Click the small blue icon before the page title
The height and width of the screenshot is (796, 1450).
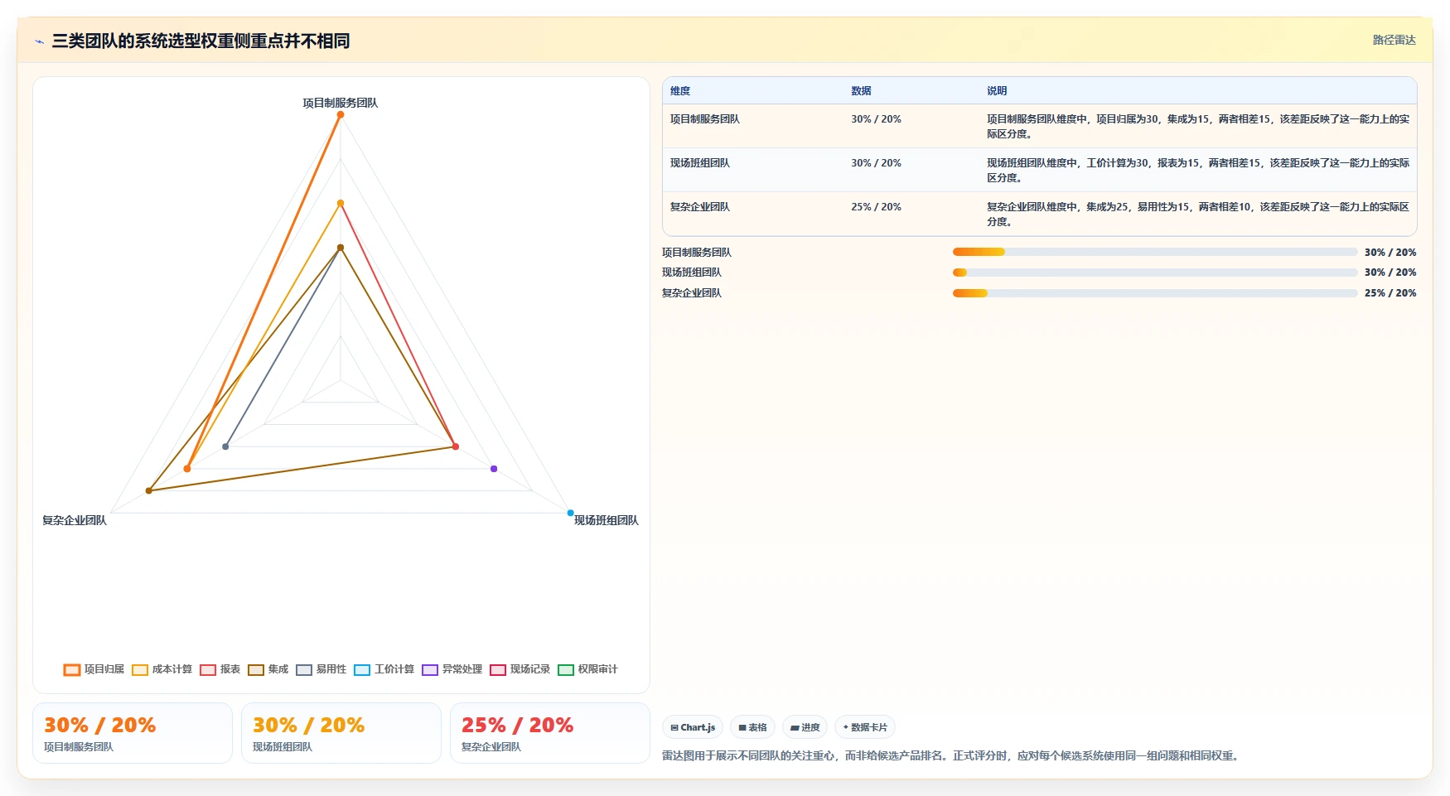pos(39,41)
